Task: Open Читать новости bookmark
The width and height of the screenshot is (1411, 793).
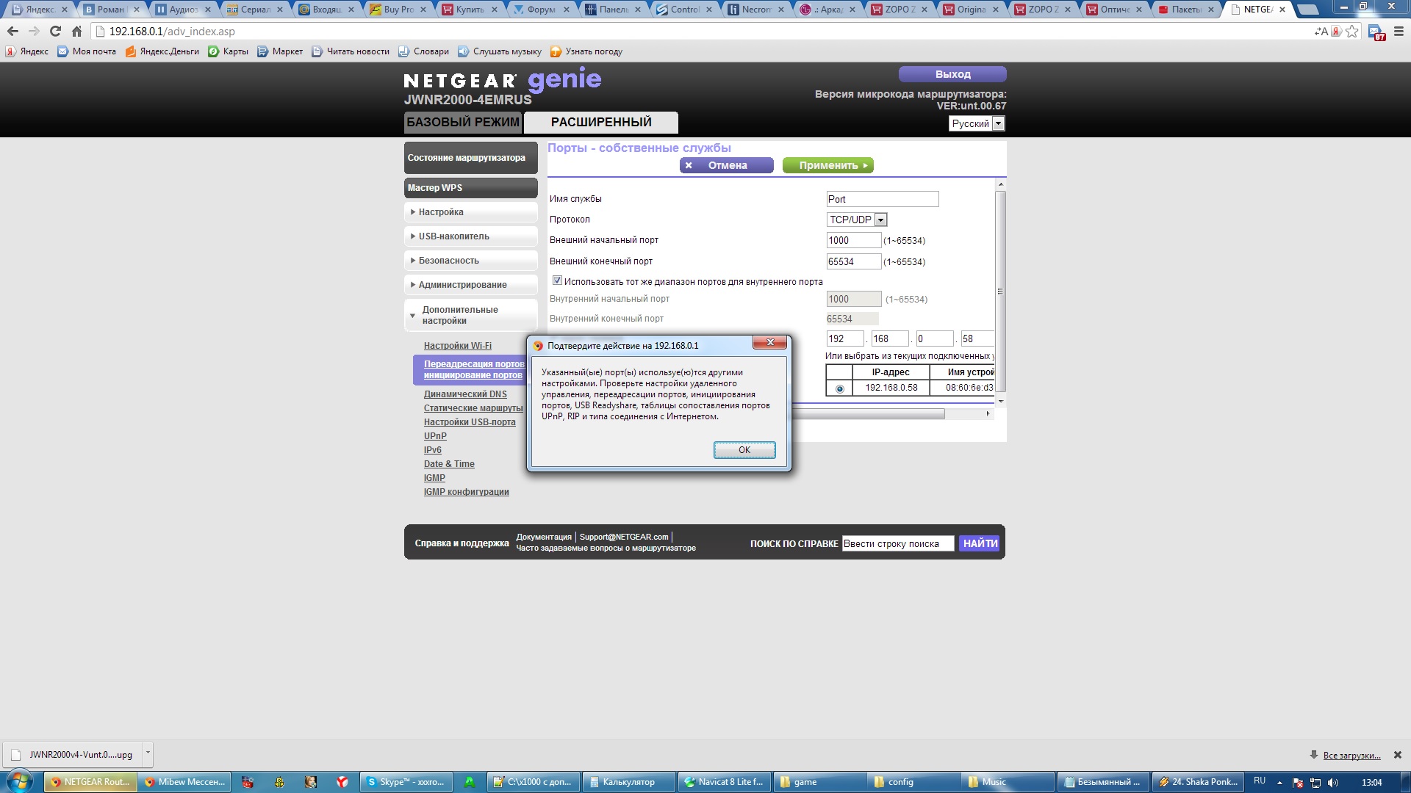Action: pos(351,51)
